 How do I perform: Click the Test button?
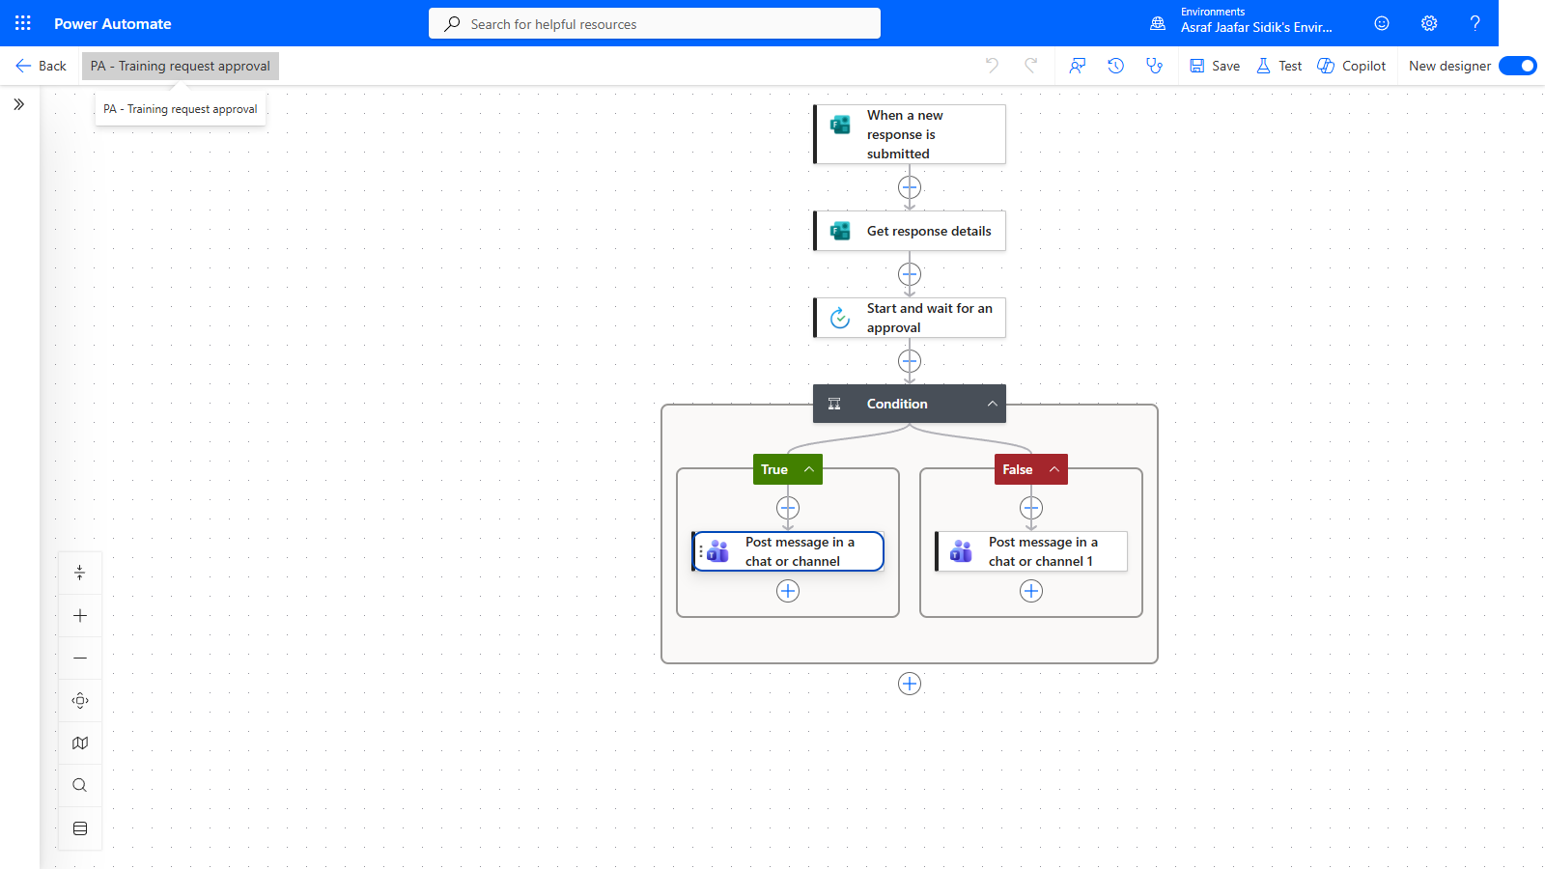1278,66
